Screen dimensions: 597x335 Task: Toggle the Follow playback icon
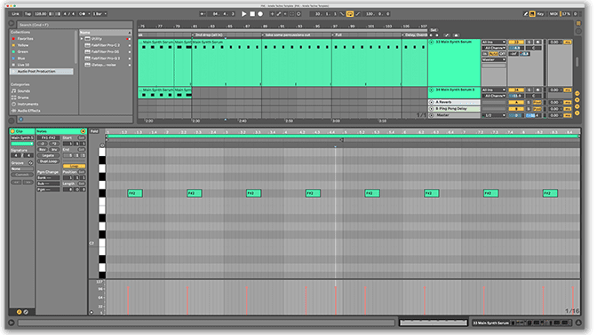(x=203, y=13)
